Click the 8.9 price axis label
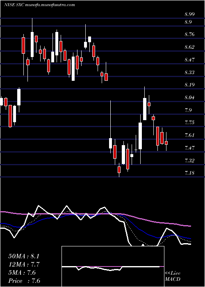Screen dimensions: 205x287 188,22
